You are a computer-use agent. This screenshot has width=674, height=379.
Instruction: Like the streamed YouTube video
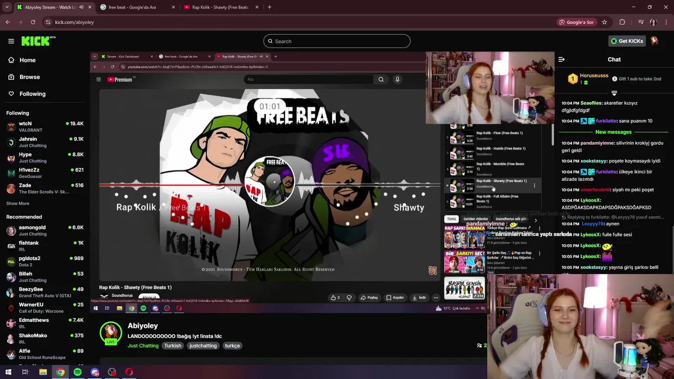tap(334, 297)
